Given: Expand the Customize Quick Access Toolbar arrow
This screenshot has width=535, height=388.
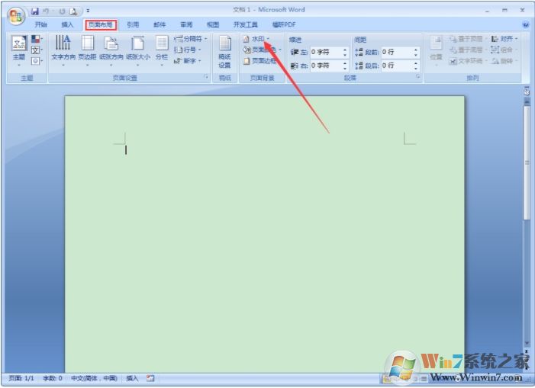Looking at the screenshot, I should pyautogui.click(x=88, y=11).
